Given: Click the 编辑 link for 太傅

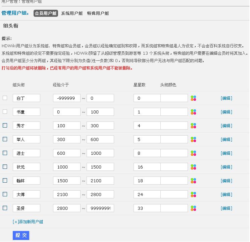Looking at the screenshot, I should tap(227, 194).
